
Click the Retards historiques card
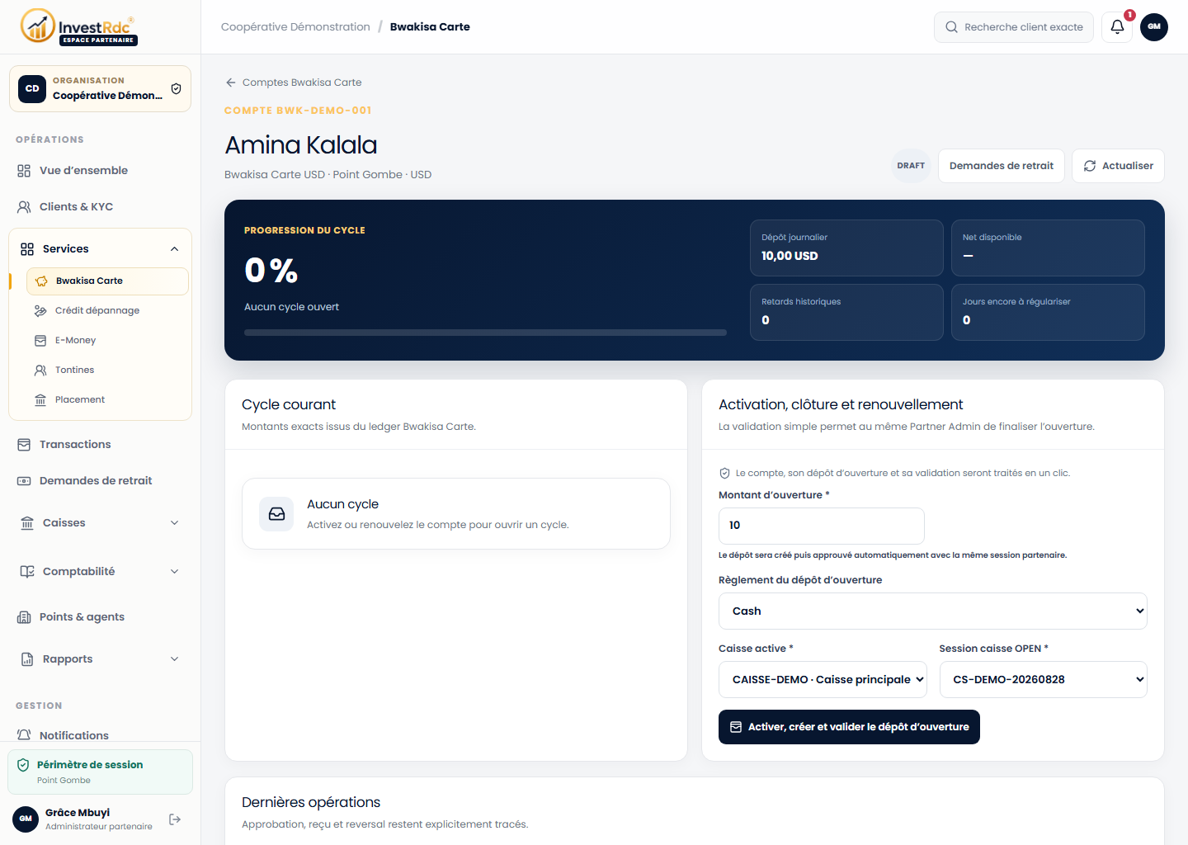click(846, 312)
